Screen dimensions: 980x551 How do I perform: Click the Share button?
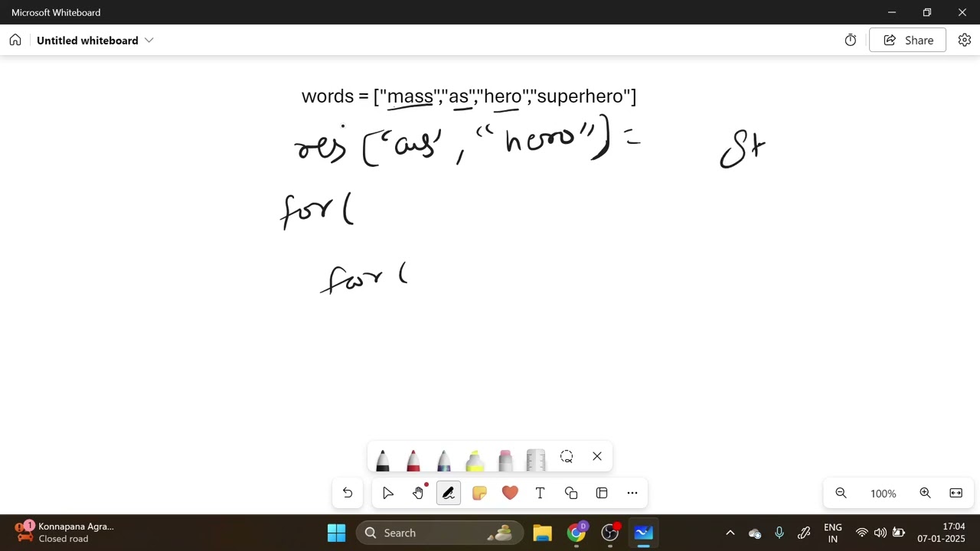908,41
